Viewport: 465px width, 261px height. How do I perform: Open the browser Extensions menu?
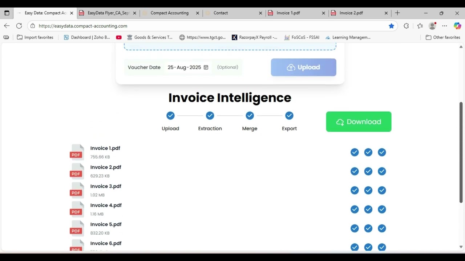click(406, 26)
